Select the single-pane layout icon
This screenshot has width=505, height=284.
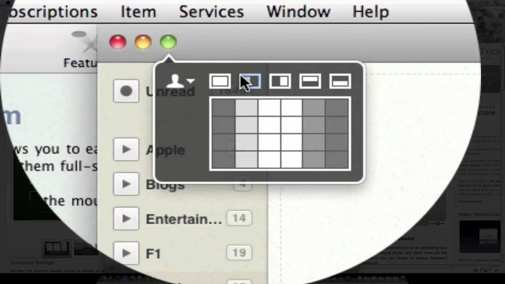tap(220, 81)
